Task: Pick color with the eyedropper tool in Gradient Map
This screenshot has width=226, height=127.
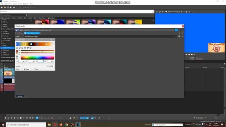Action: click(17, 59)
